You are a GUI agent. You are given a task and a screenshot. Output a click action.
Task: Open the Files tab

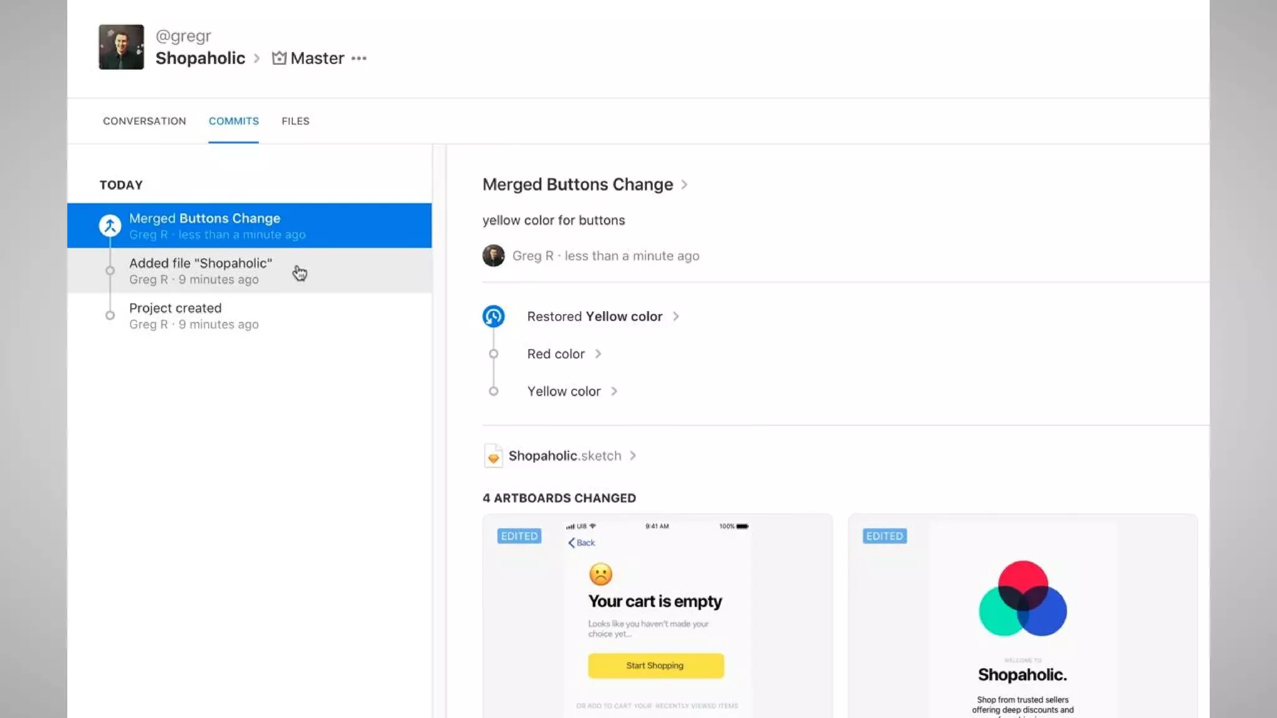point(295,121)
